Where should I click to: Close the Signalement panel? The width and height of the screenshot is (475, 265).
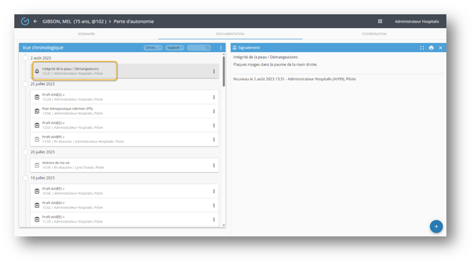[440, 48]
